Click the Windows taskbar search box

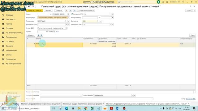pyautogui.click(x=28, y=108)
